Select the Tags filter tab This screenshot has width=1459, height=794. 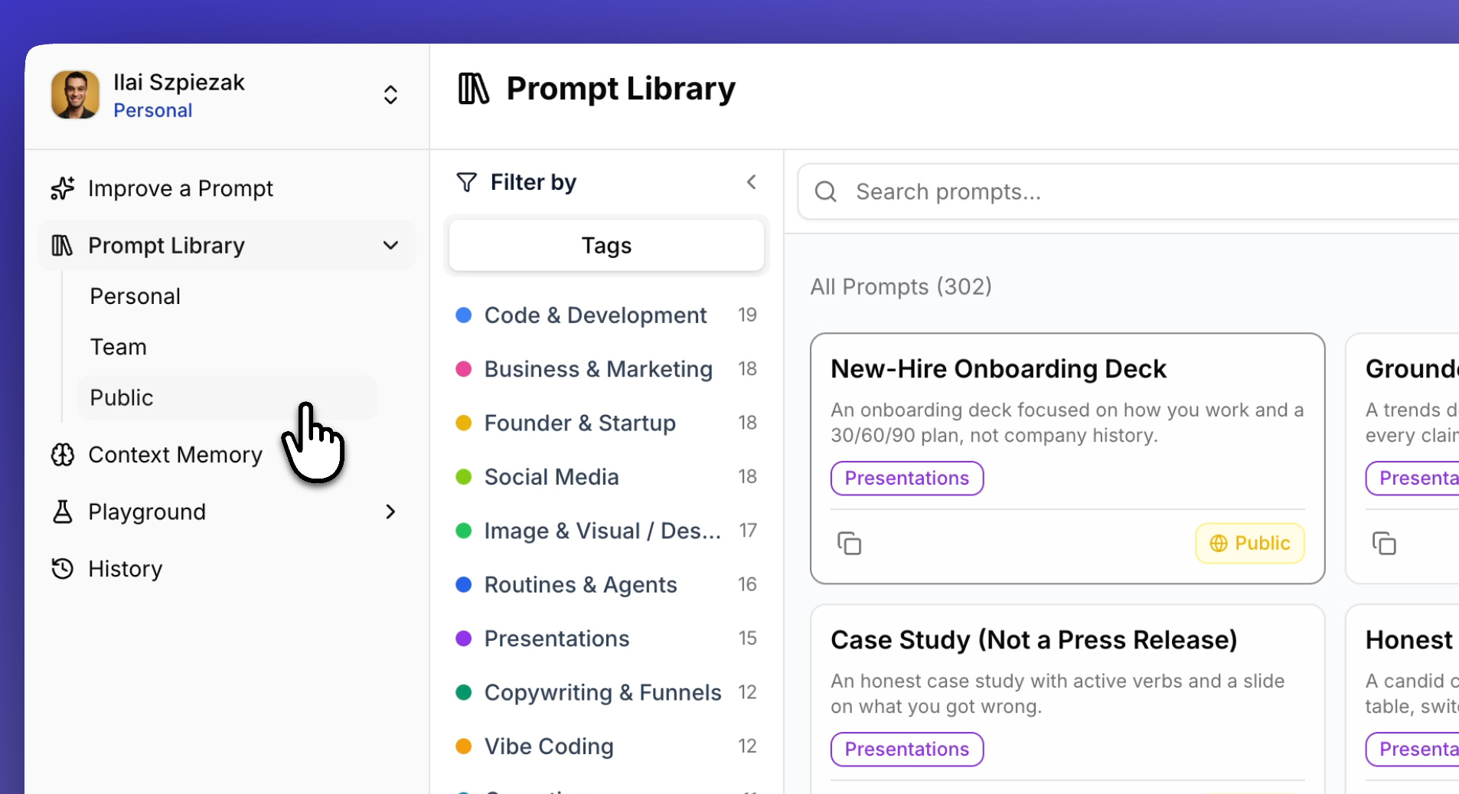click(x=606, y=246)
